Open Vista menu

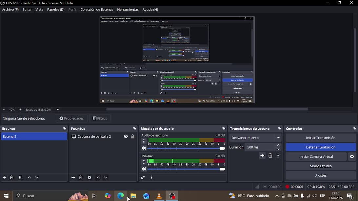39,9
